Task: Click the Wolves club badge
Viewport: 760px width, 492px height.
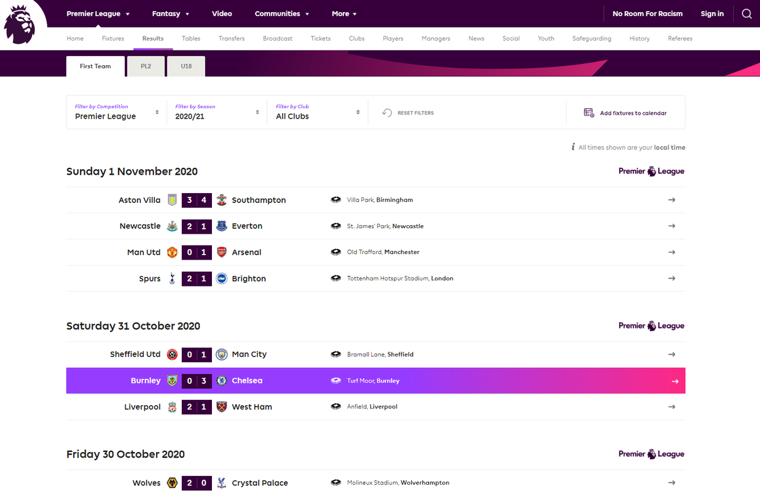Action: point(173,483)
